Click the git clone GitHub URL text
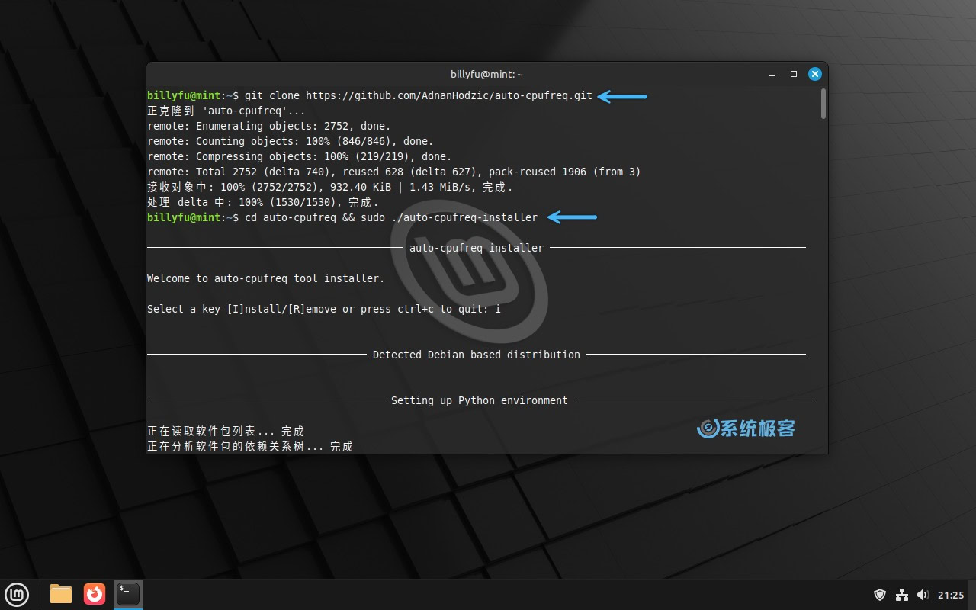Image resolution: width=976 pixels, height=610 pixels. pyautogui.click(x=449, y=96)
